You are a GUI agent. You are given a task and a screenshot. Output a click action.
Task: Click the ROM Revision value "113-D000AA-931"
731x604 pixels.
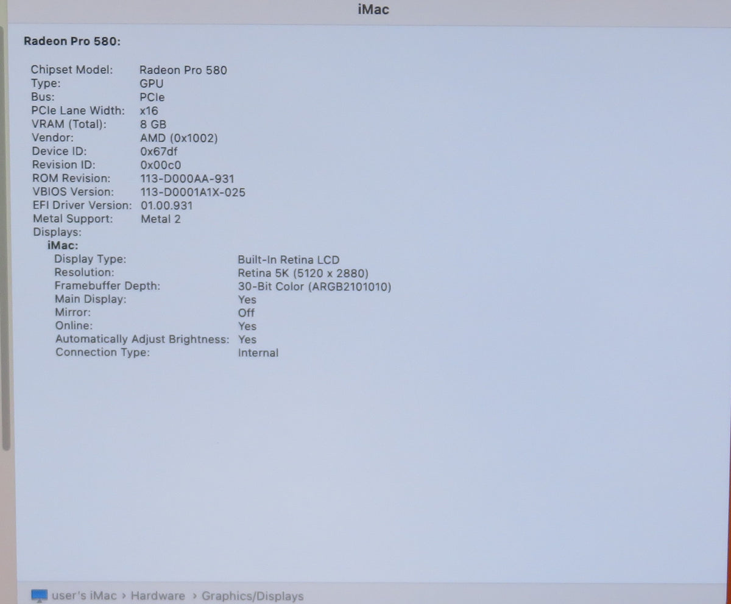click(187, 178)
